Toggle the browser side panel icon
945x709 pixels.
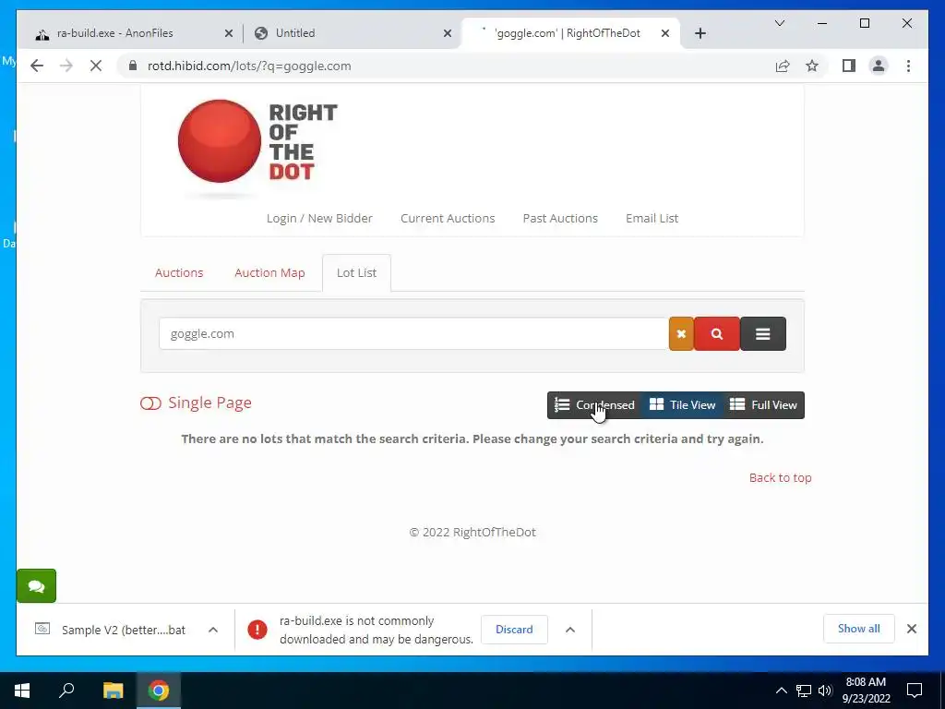pos(849,66)
